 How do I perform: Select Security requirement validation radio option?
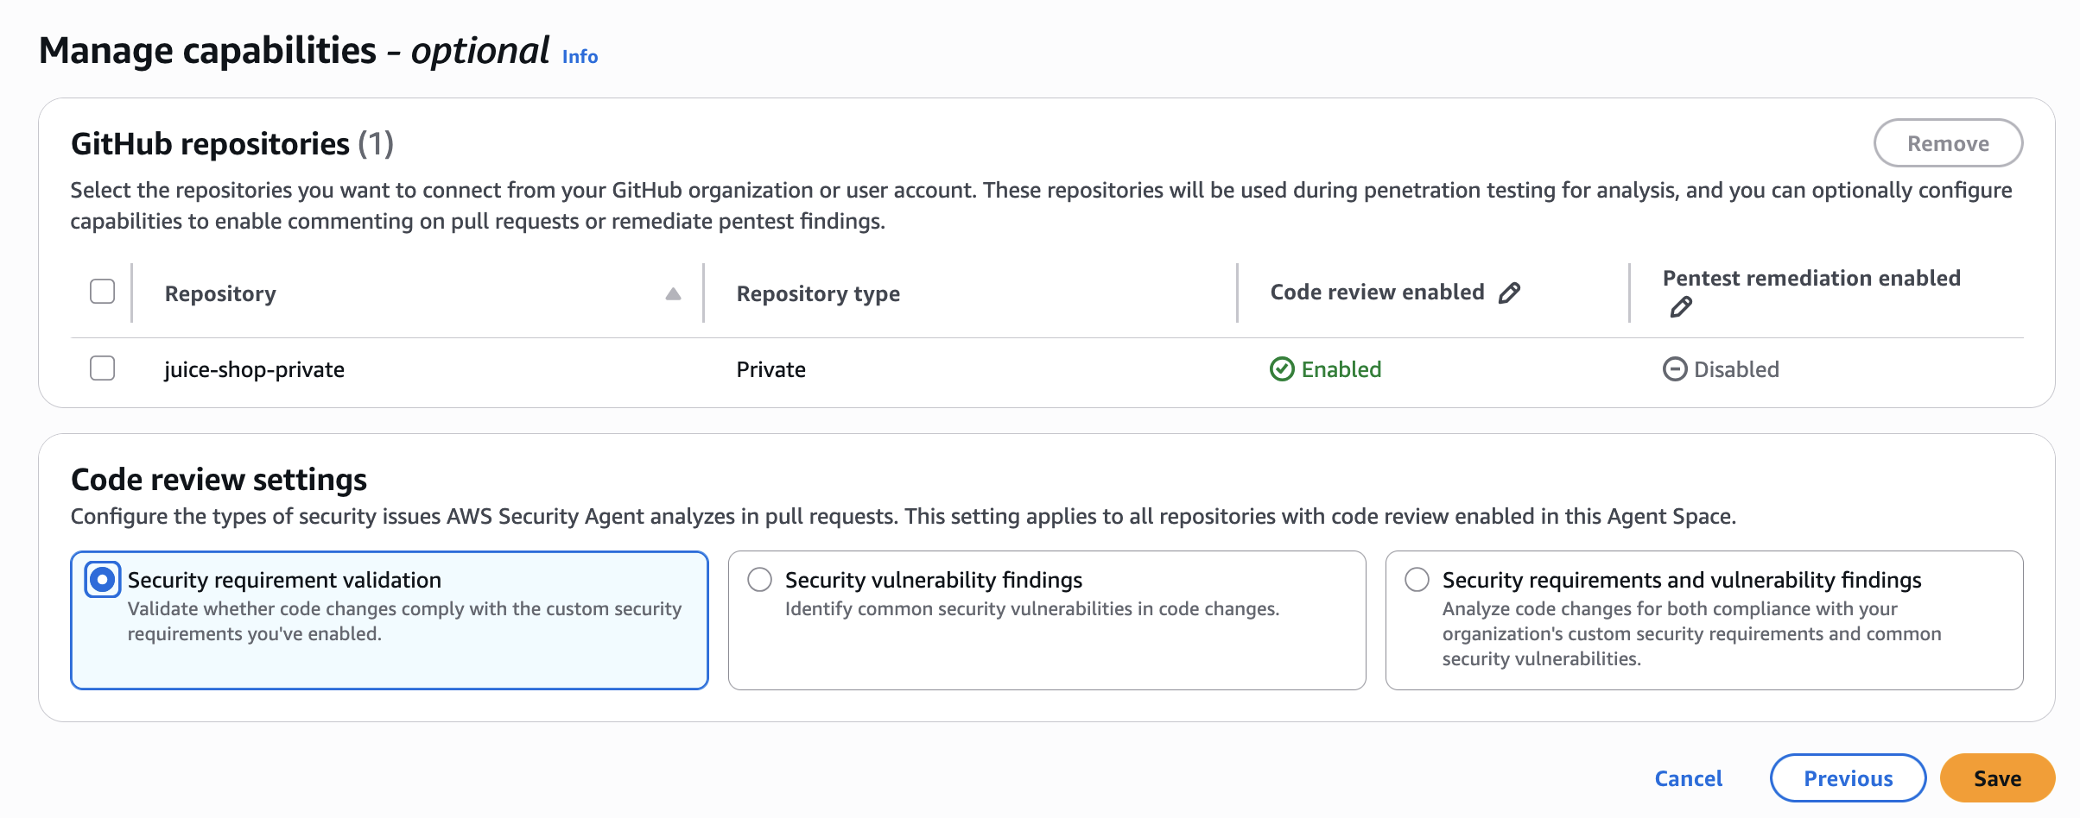coord(103,580)
